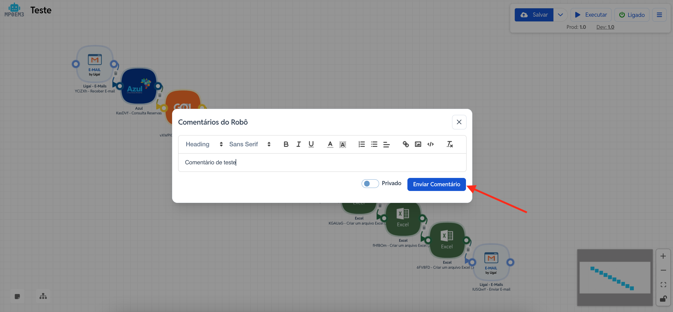Clear text formatting in editor
This screenshot has height=312, width=673.
point(450,144)
